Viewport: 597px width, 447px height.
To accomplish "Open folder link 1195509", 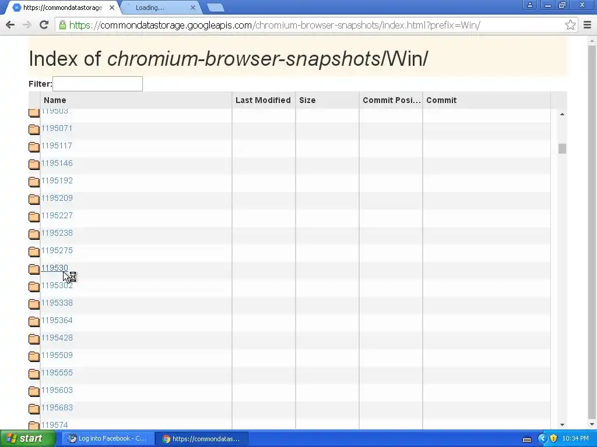I will point(57,356).
